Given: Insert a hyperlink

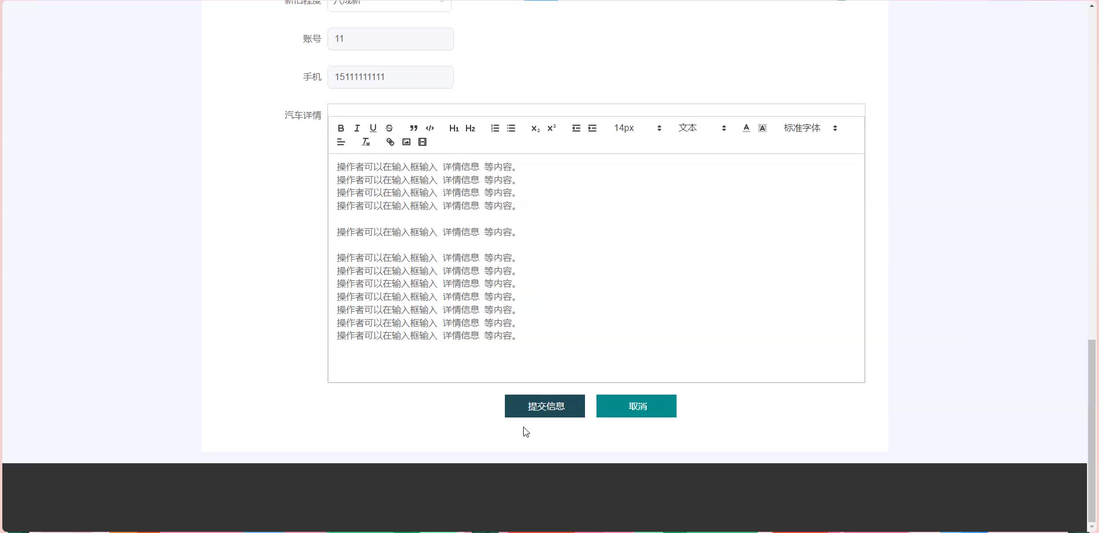Looking at the screenshot, I should pos(390,142).
